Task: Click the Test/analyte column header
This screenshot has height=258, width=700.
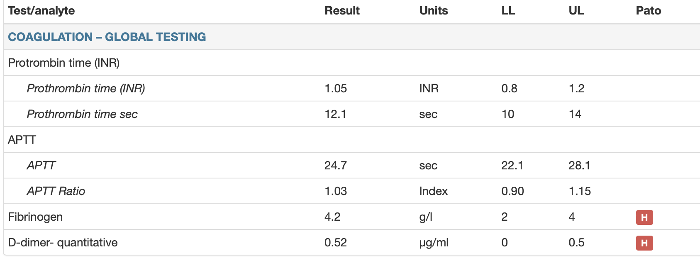Action: pos(41,11)
